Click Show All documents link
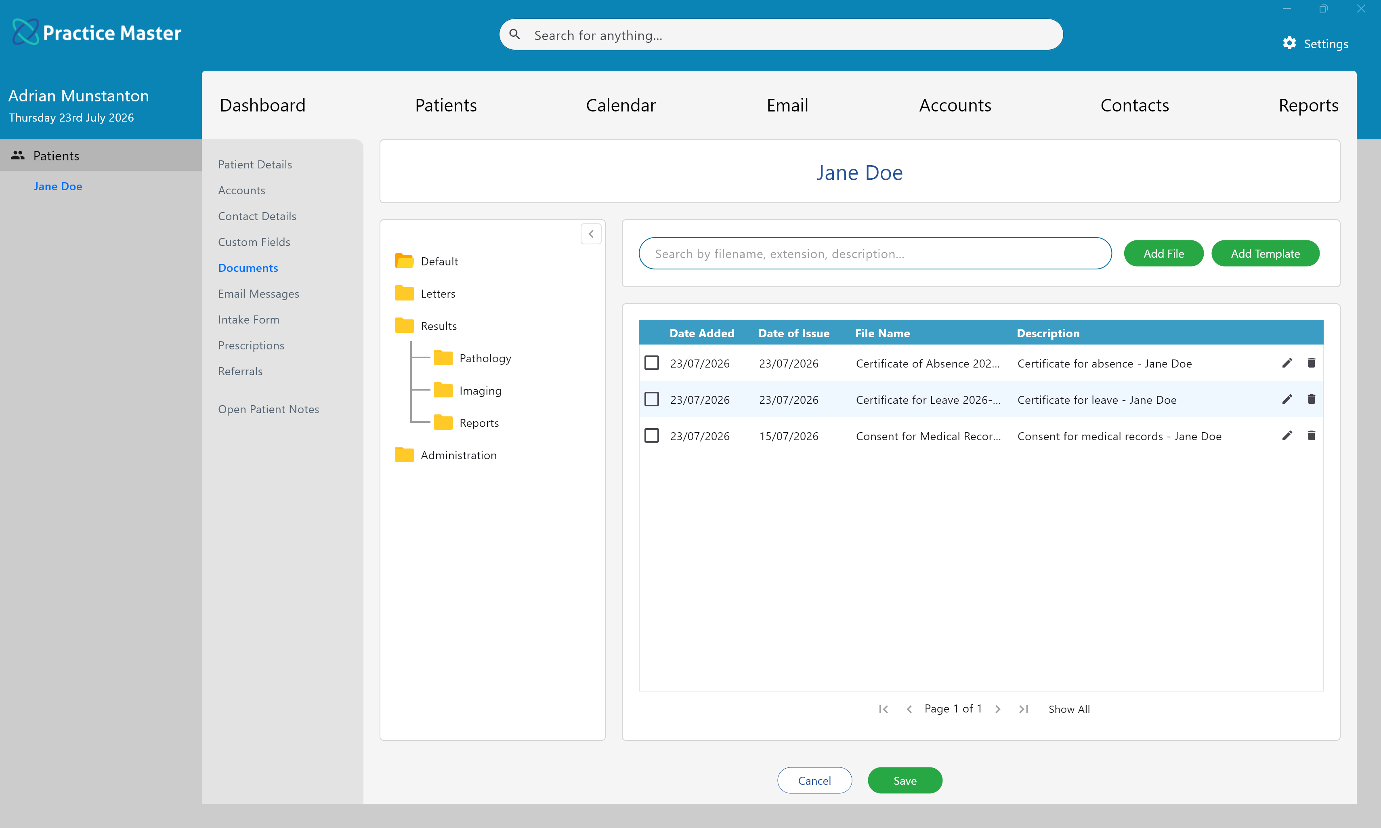This screenshot has height=828, width=1381. point(1068,709)
